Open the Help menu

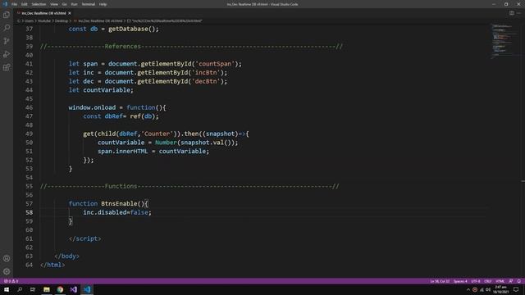tap(103, 4)
